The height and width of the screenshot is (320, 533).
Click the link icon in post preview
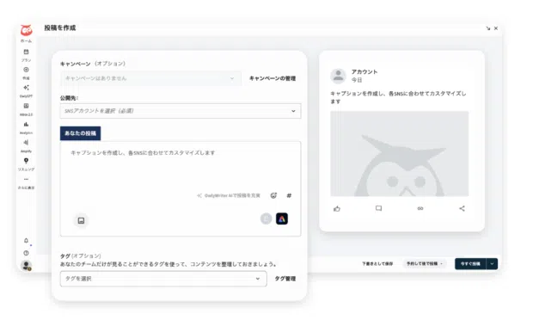coord(420,208)
